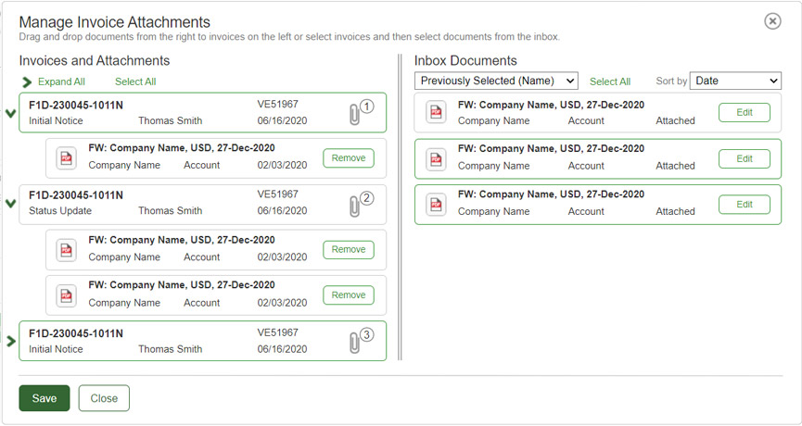This screenshot has height=426, width=802.
Task: Click Expand All in Invoices and Attachments
Action: (x=61, y=81)
